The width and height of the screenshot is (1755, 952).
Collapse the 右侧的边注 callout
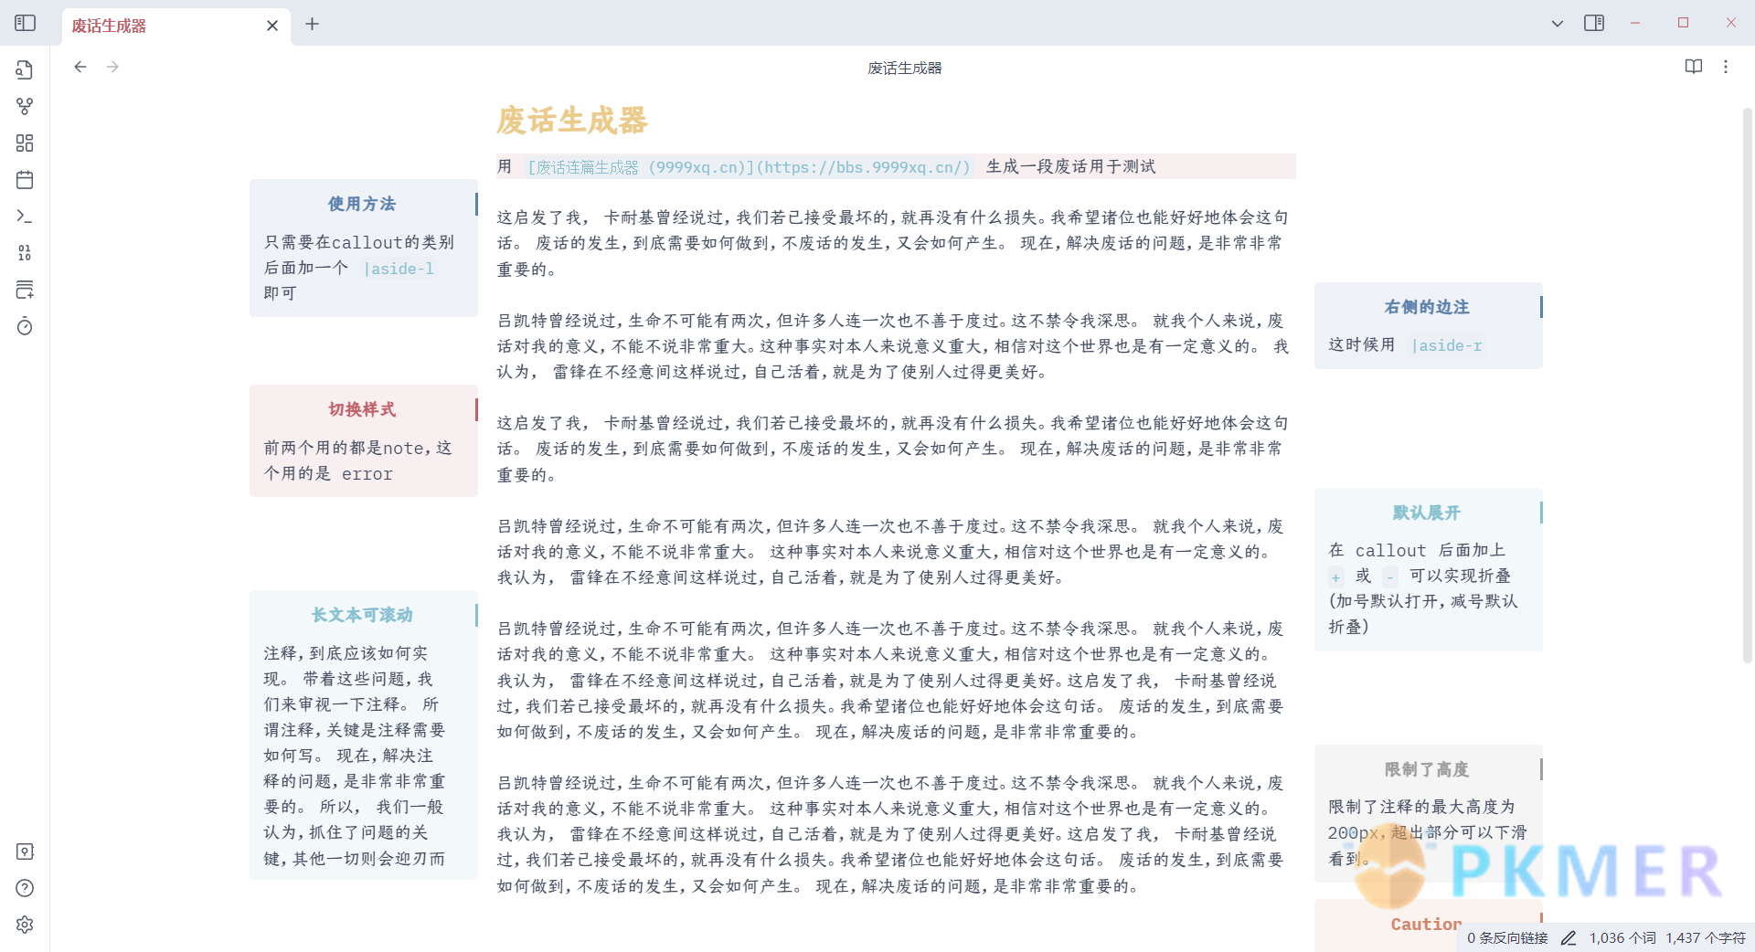[1426, 307]
